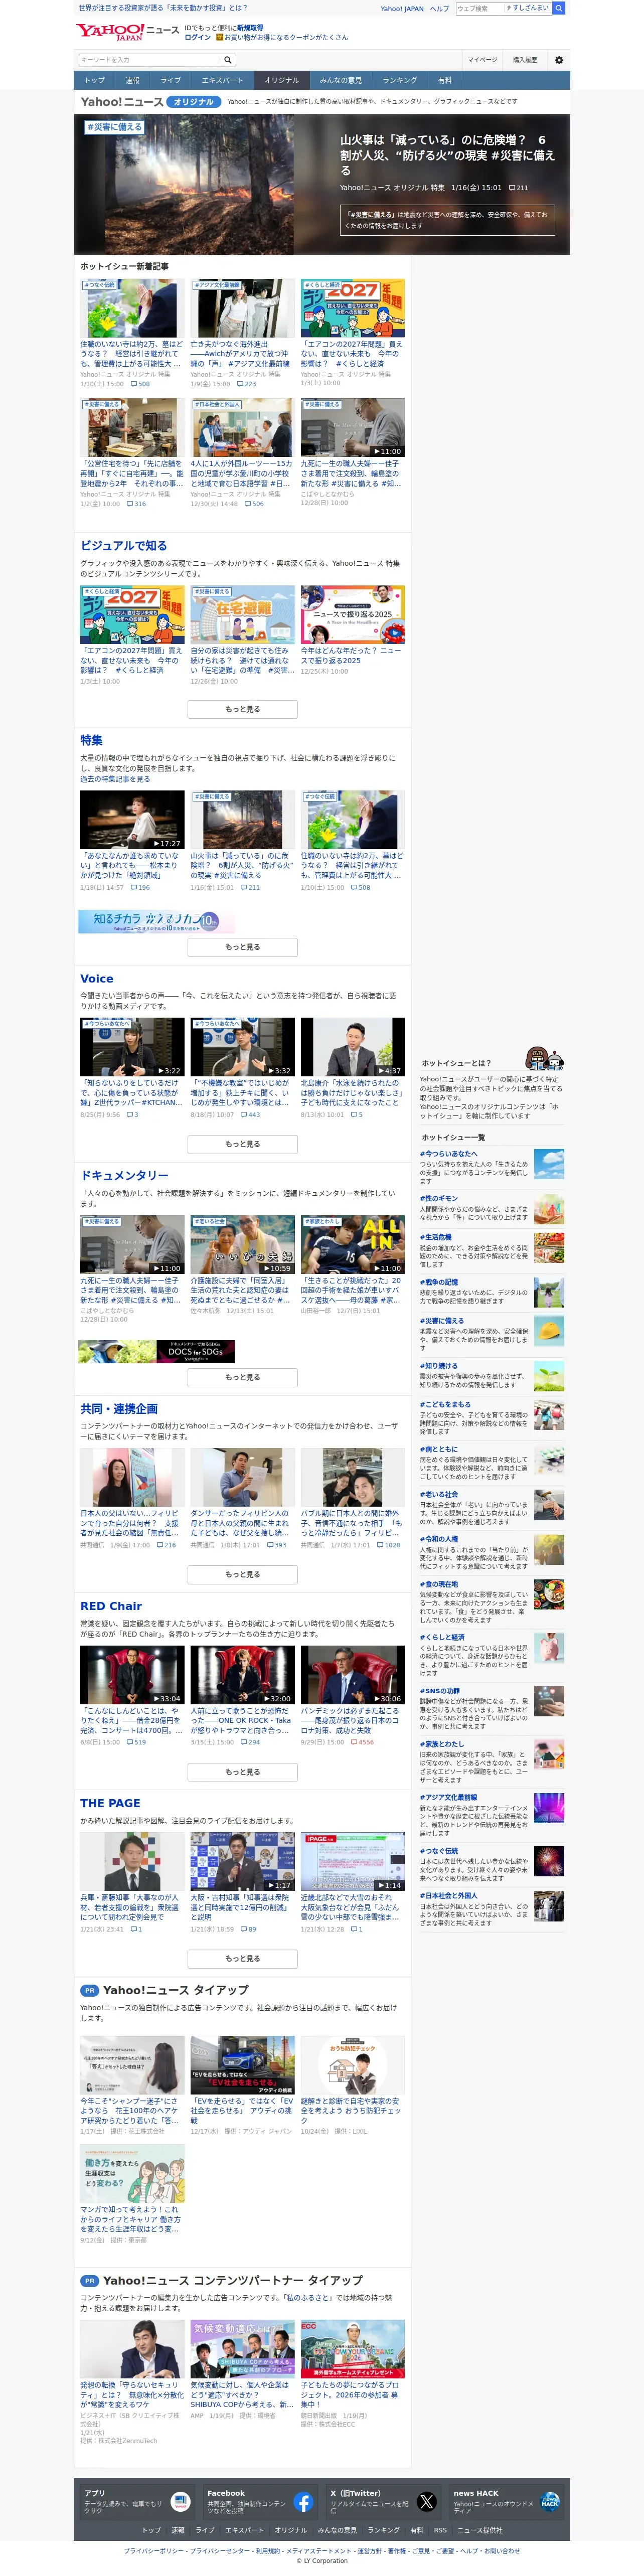Switch to the ライブ tab
The width and height of the screenshot is (644, 2576).
pyautogui.click(x=171, y=80)
